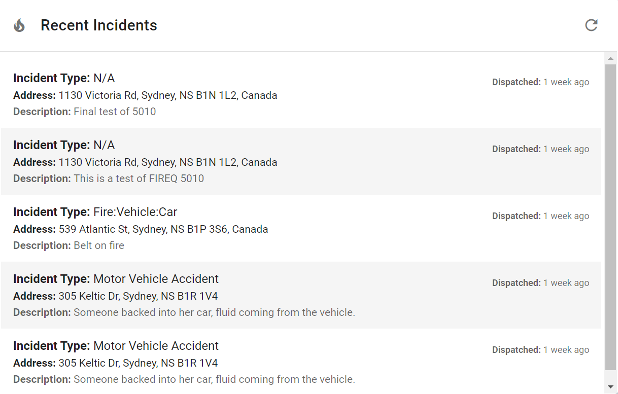Viewport: 618px width, 394px height.
Task: Click the 539 Atlantic St address
Action: pyautogui.click(x=163, y=229)
